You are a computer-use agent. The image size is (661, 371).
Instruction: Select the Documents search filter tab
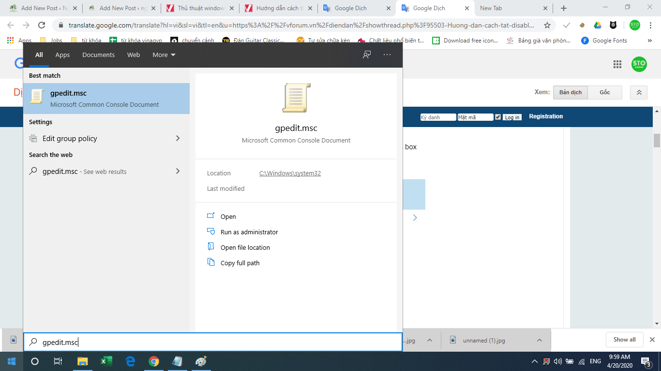pyautogui.click(x=98, y=55)
